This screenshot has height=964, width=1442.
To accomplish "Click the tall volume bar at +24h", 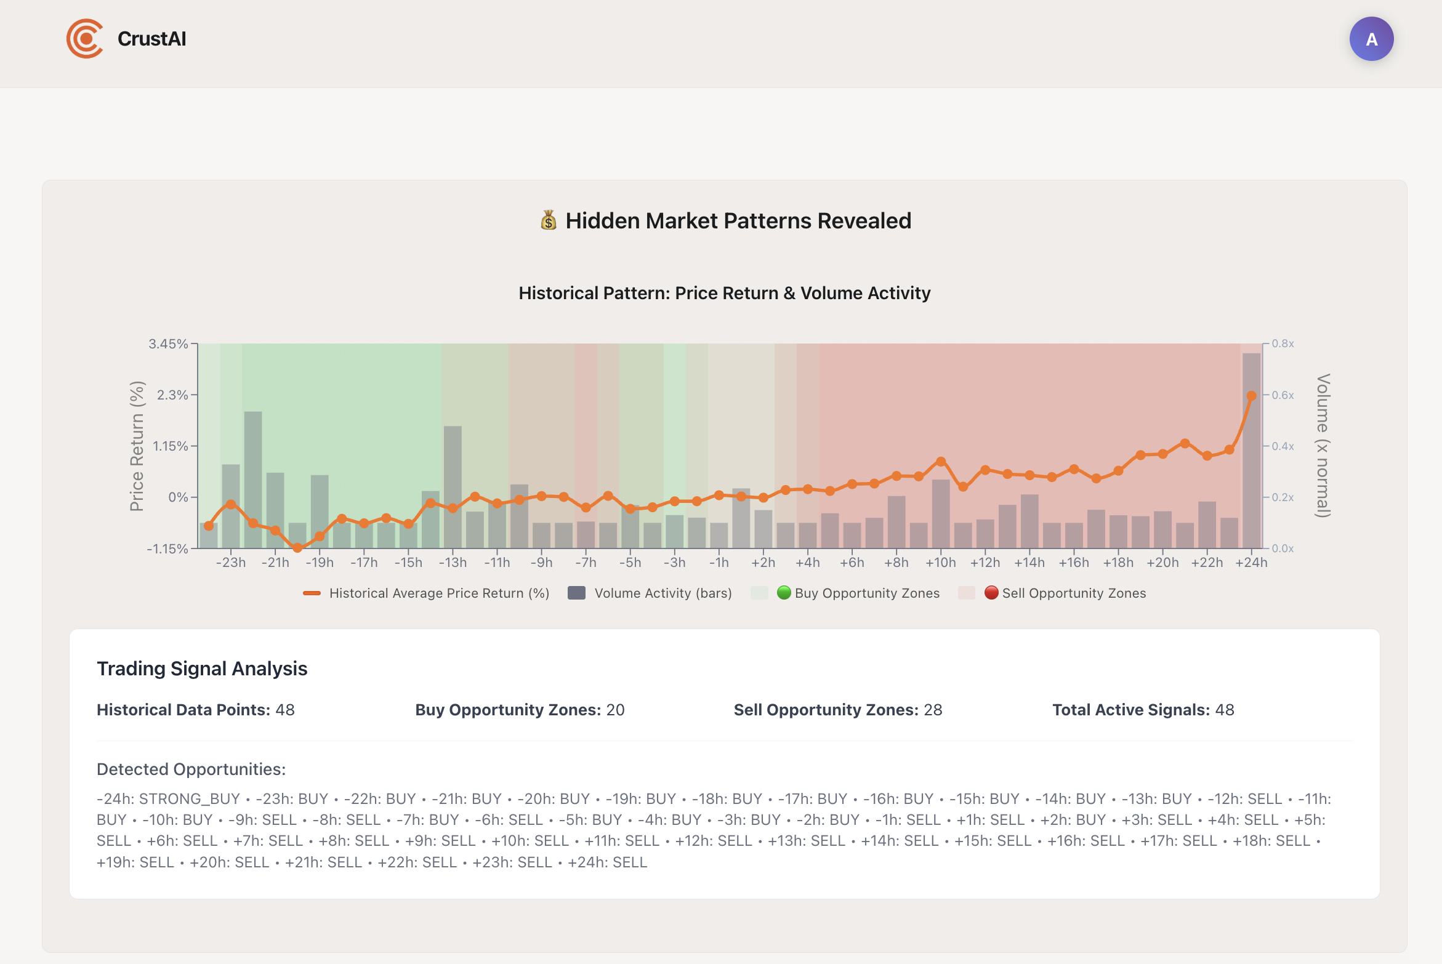I will [x=1251, y=480].
